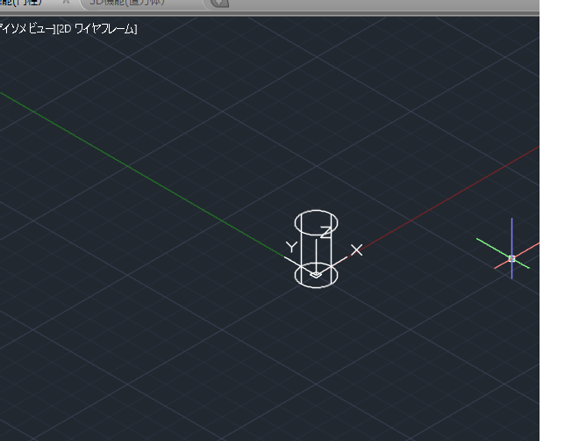
Task: Click the UCS icon origin square
Action: (316, 275)
